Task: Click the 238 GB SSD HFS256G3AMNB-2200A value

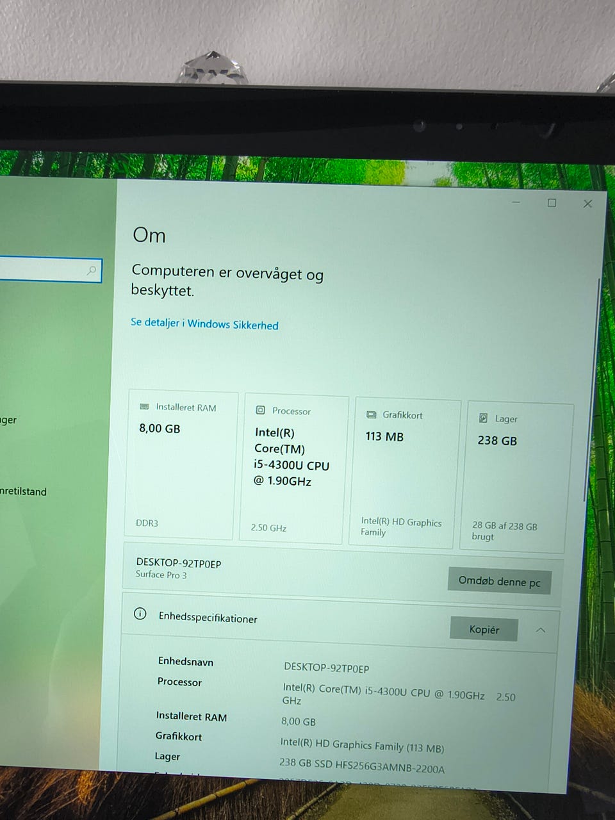Action: pyautogui.click(x=361, y=765)
